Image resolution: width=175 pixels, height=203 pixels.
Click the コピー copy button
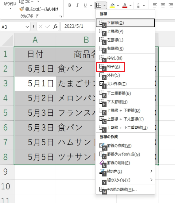tap(26, 1)
